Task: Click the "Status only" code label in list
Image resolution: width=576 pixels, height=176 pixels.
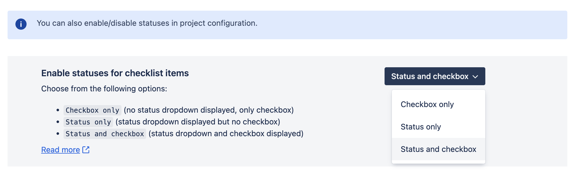Action: coord(88,122)
